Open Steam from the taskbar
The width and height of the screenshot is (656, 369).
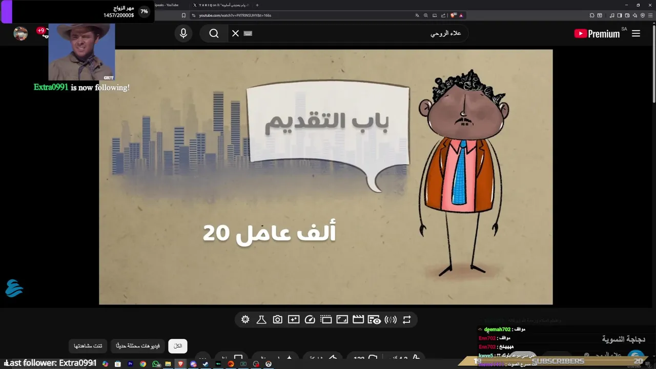(206, 364)
